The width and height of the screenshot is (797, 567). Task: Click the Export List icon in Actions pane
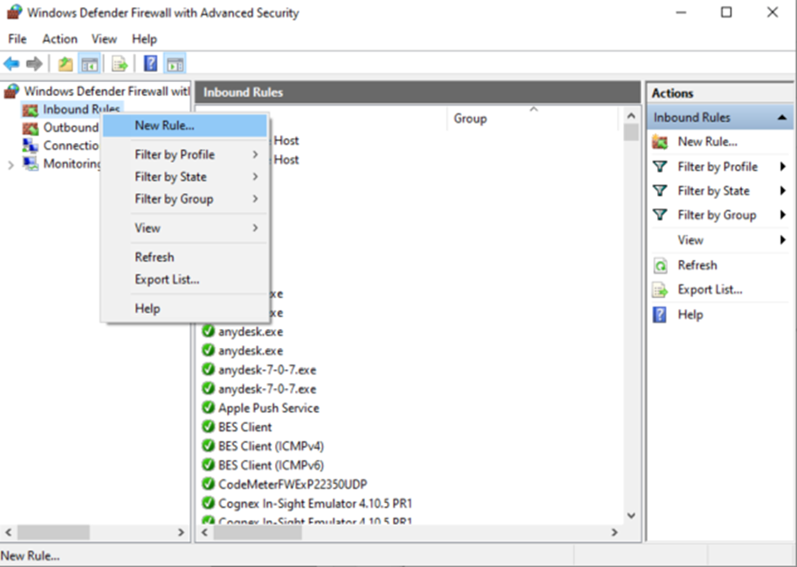[x=660, y=290]
